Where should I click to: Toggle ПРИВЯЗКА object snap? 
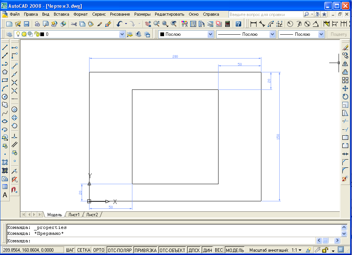(145, 250)
